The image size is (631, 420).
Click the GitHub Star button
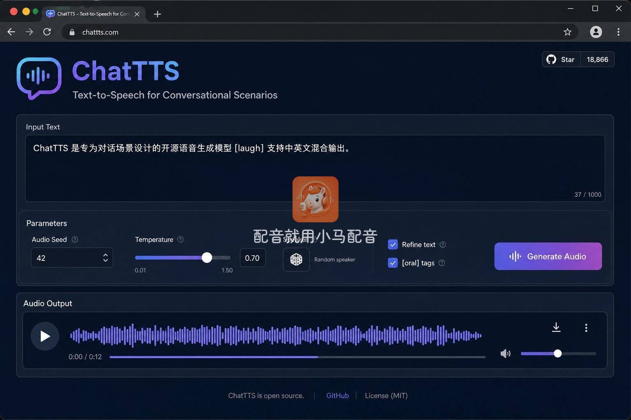coord(561,59)
